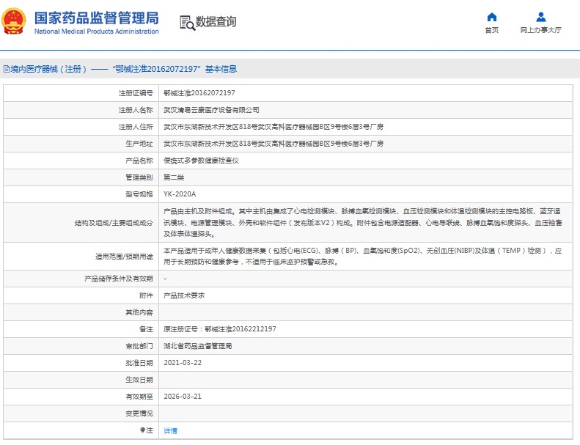Select 第二类 management class value
The image size is (580, 445).
pyautogui.click(x=174, y=177)
